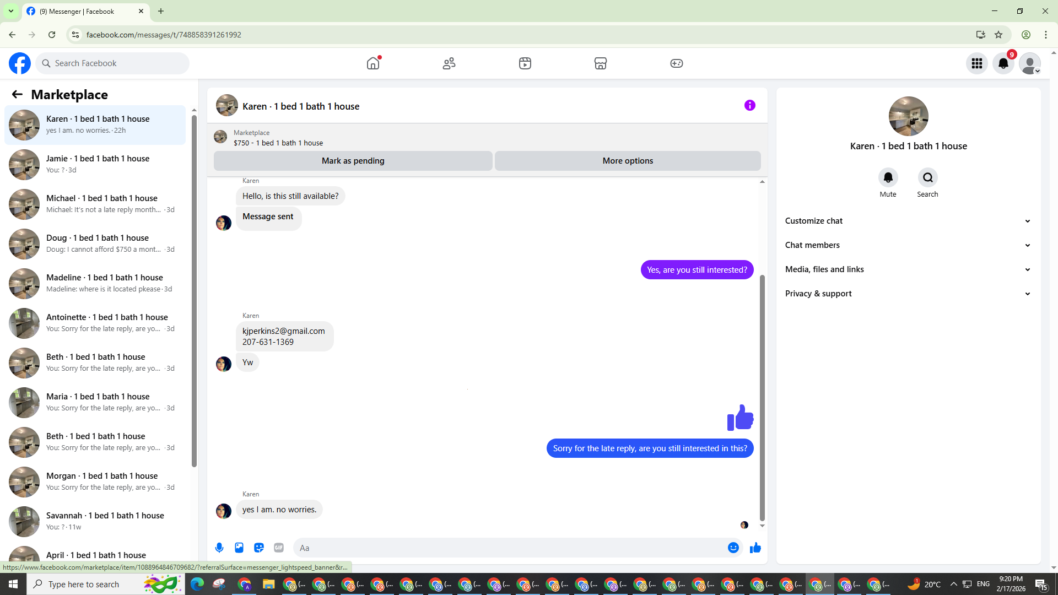Viewport: 1058px width, 595px height.
Task: Open the emoji picker in the message field
Action: (x=733, y=548)
